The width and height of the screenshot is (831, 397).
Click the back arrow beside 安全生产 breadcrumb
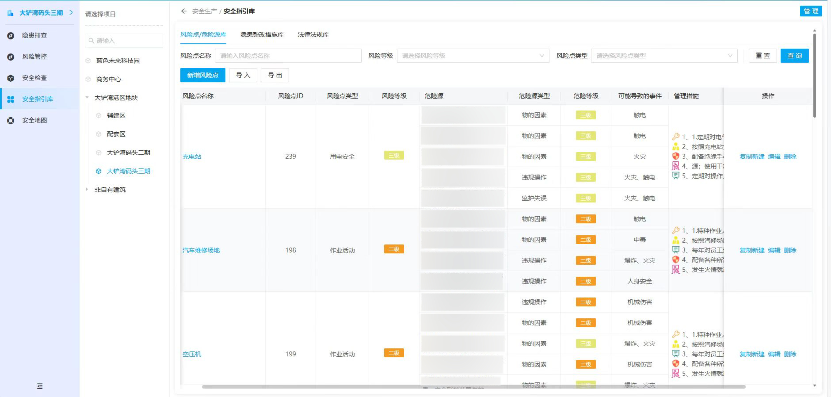[184, 11]
